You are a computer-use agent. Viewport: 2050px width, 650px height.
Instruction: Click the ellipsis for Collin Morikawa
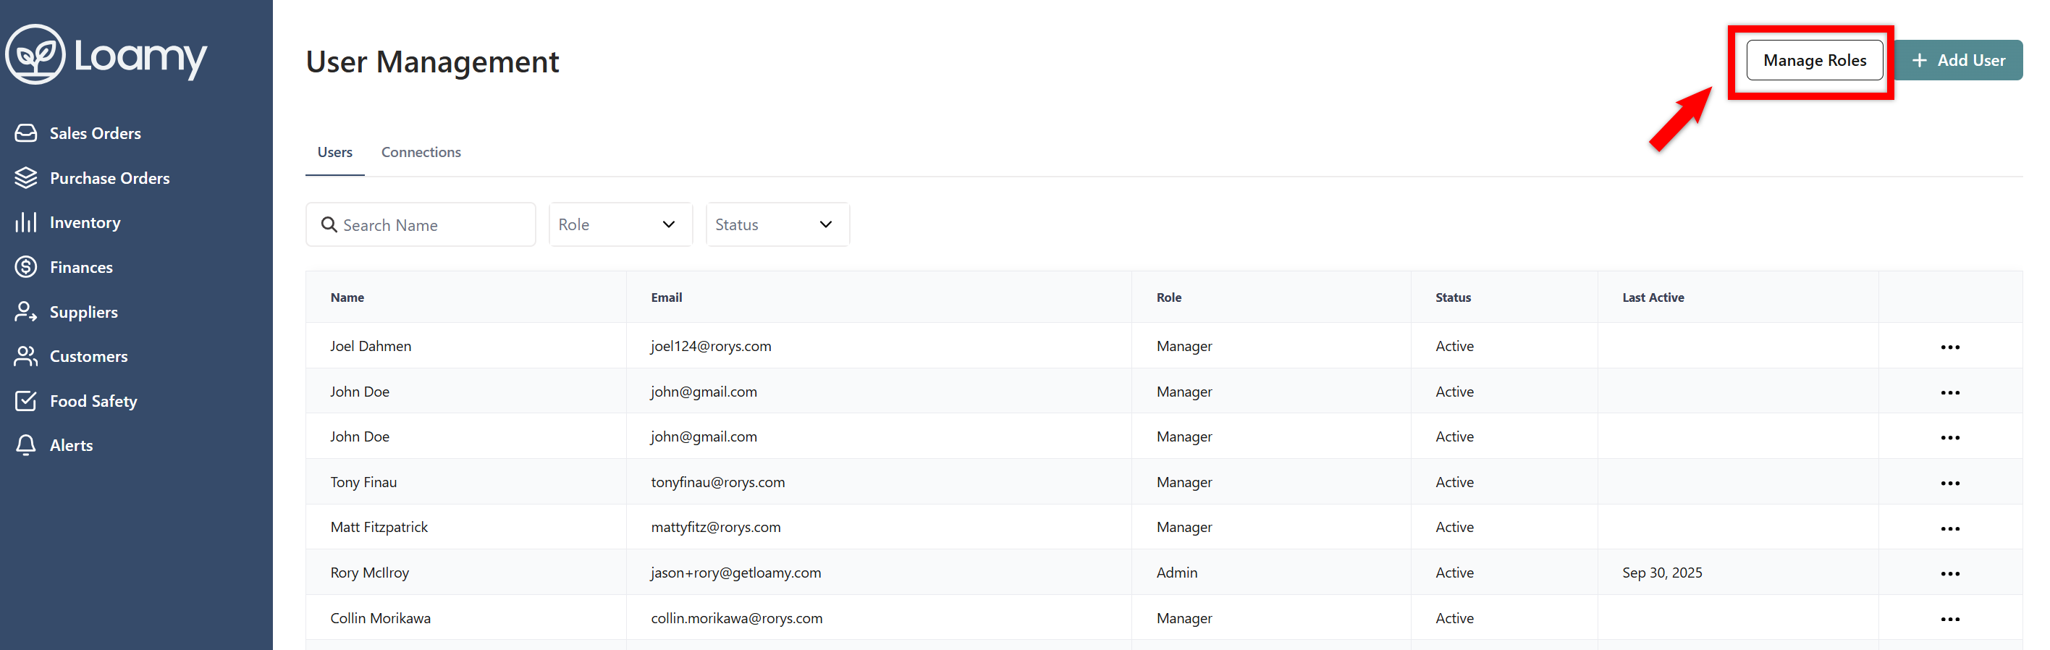point(1949,619)
